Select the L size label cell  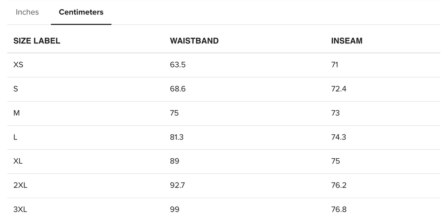15,137
